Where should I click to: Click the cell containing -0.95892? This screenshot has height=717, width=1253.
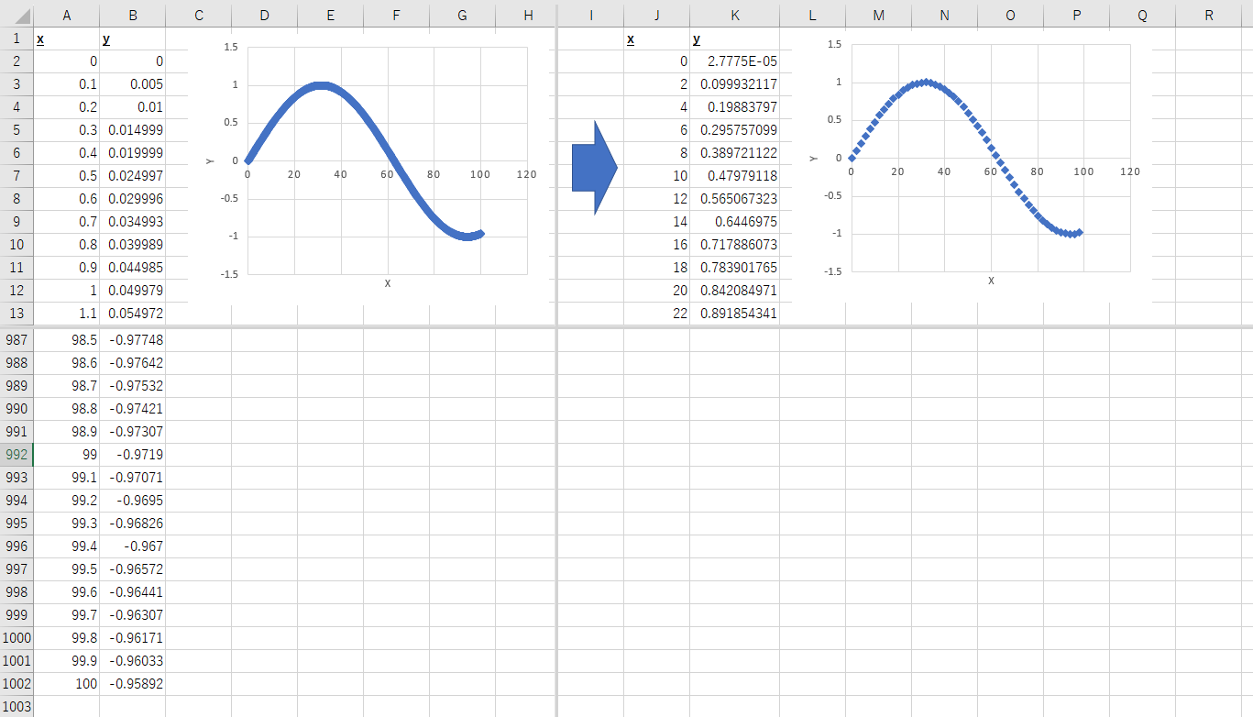[x=132, y=684]
